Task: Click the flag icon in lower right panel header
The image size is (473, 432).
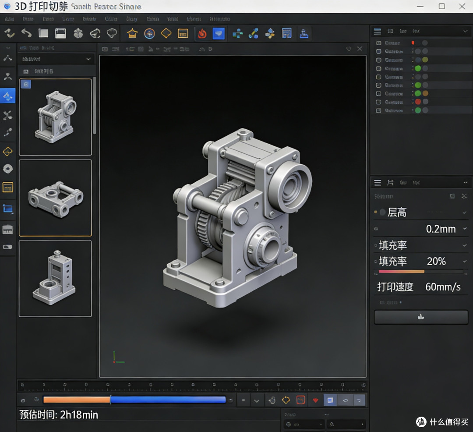Action: [390, 183]
